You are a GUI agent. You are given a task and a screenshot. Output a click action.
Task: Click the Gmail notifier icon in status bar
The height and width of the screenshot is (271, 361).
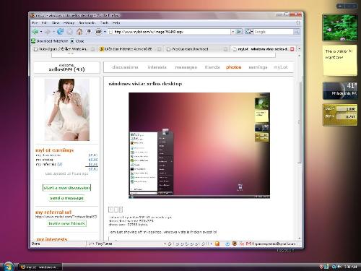click(248, 244)
